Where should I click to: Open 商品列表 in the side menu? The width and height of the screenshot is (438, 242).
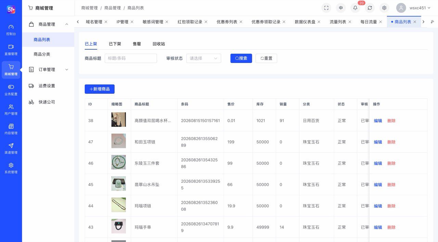tap(48, 40)
